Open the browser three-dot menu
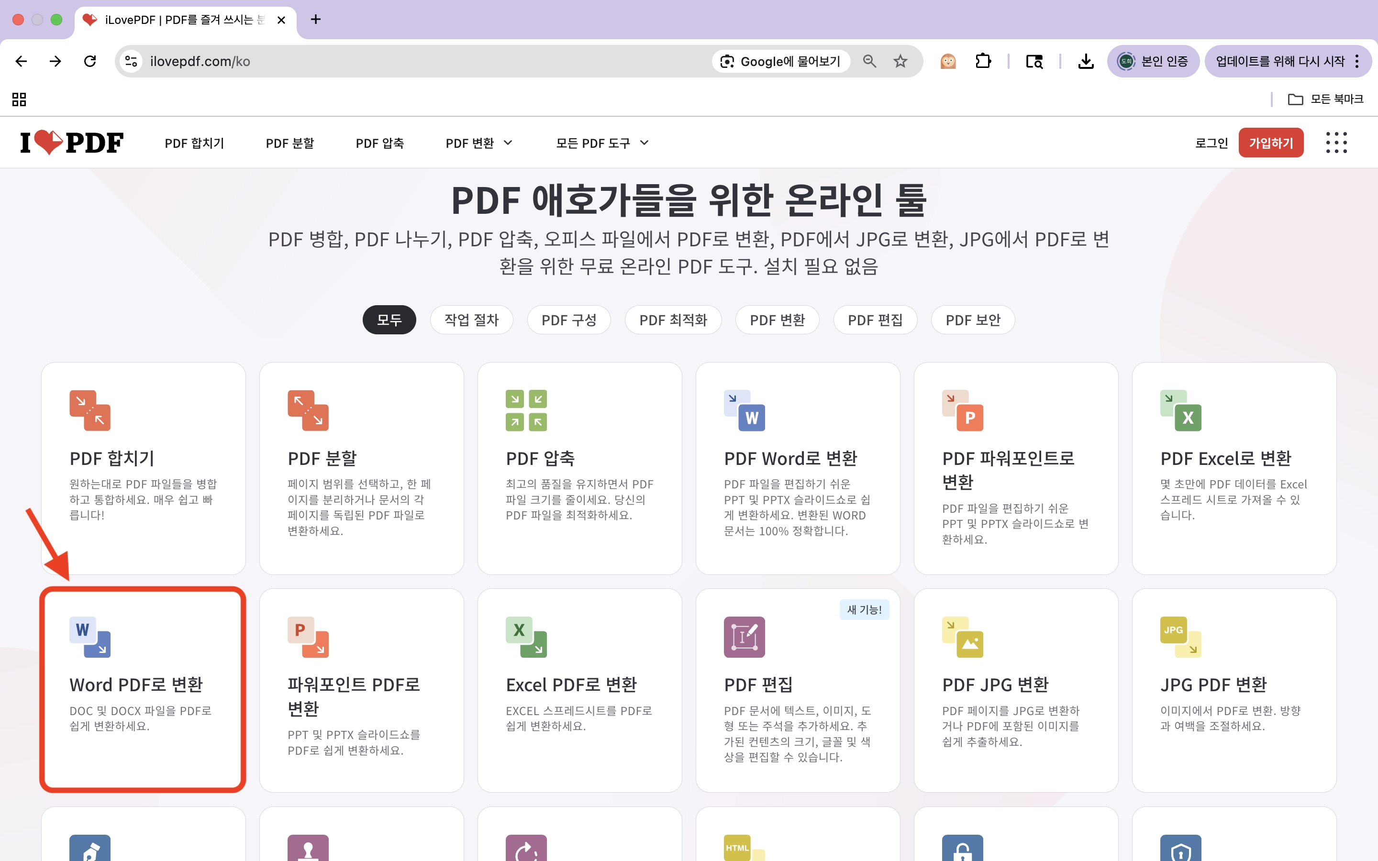The height and width of the screenshot is (861, 1378). coord(1358,61)
